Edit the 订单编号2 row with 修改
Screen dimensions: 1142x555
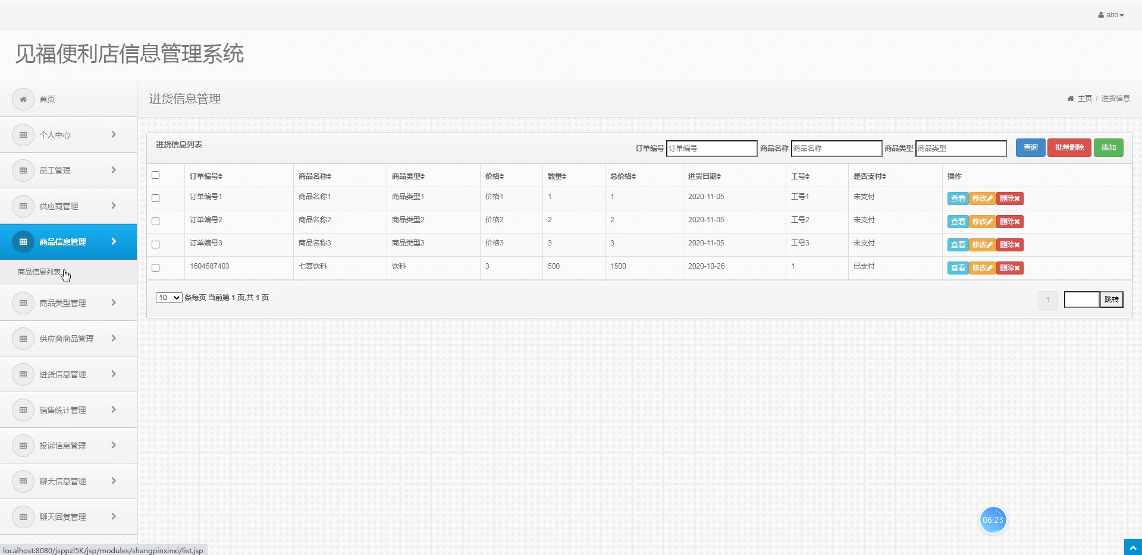point(982,222)
